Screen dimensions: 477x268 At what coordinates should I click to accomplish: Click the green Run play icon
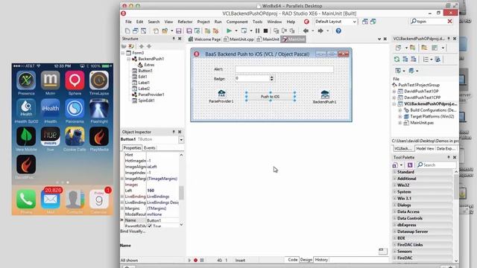pos(229,31)
